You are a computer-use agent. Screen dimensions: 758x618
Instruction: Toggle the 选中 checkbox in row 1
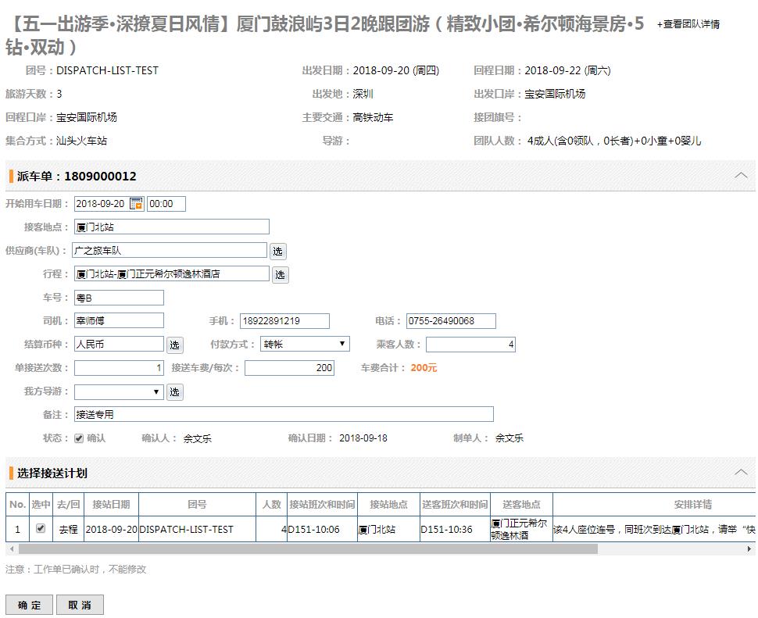coord(41,529)
